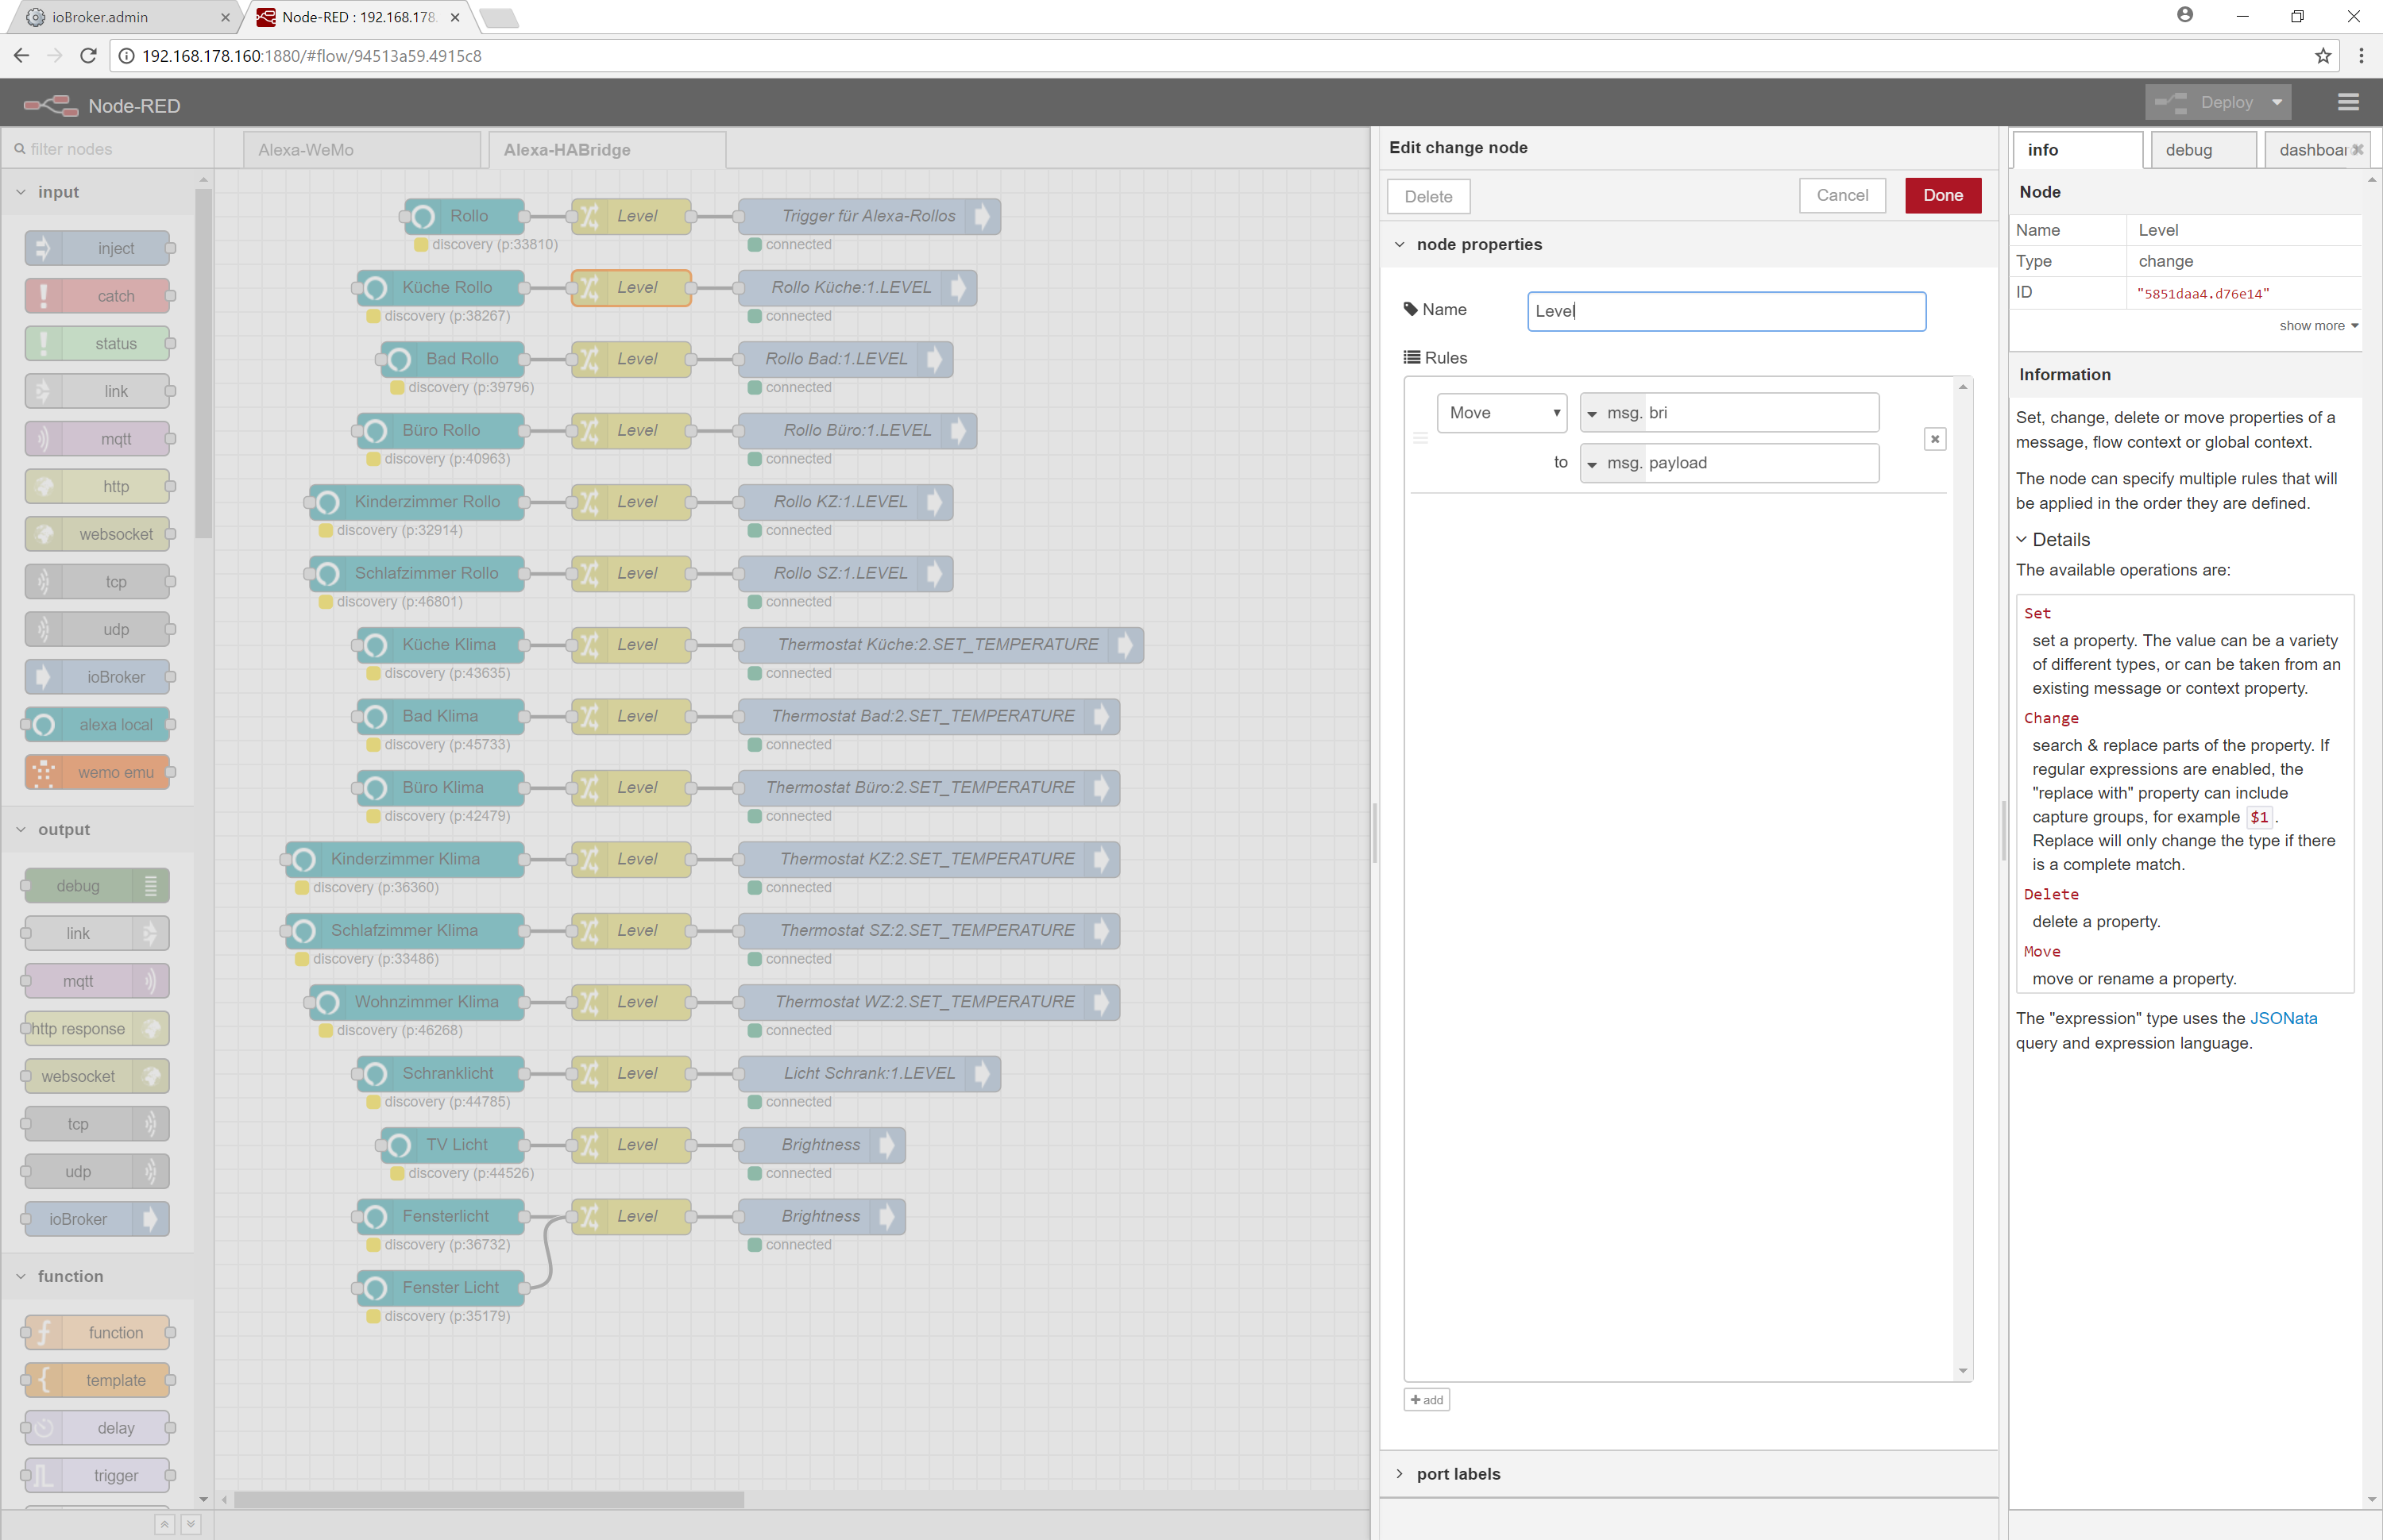The image size is (2383, 1540).
Task: Select the input ioBroker node
Action: [x=97, y=677]
